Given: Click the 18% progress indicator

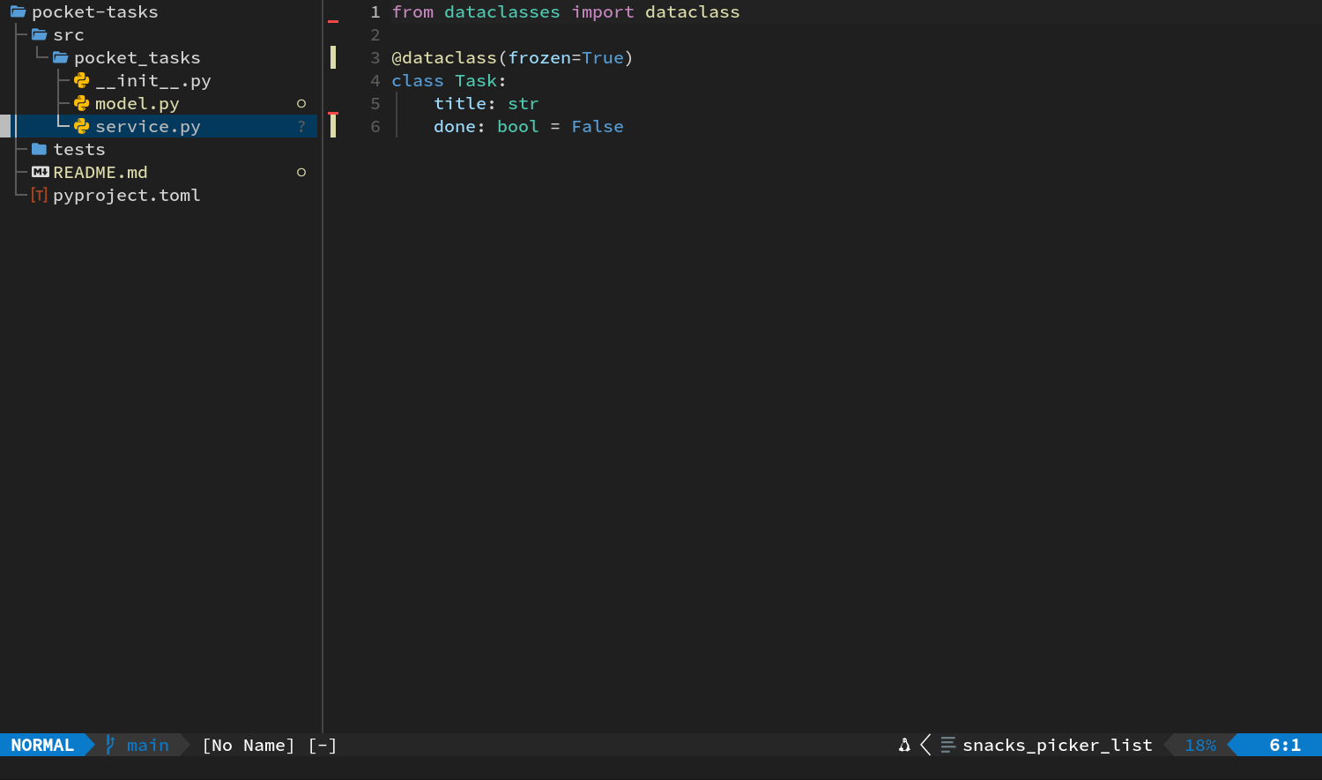Looking at the screenshot, I should pos(1200,746).
